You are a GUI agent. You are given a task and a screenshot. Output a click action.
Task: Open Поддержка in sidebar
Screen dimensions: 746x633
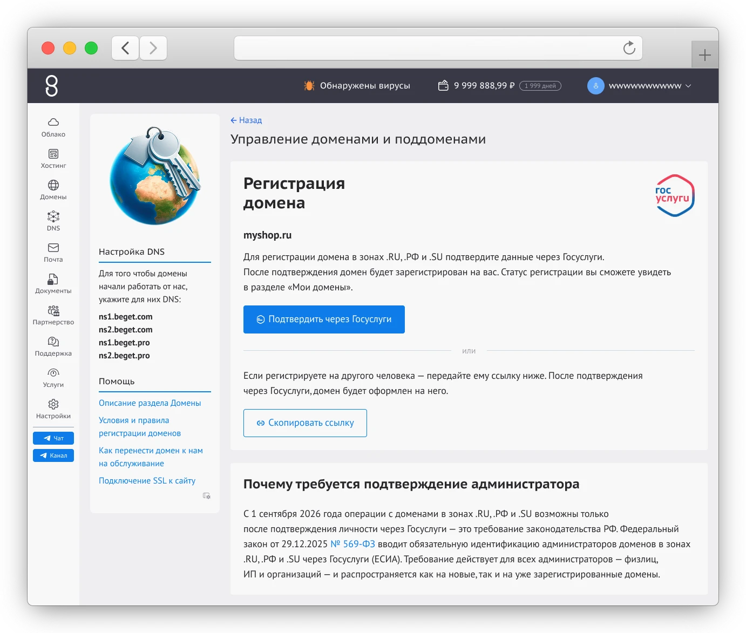pos(53,347)
